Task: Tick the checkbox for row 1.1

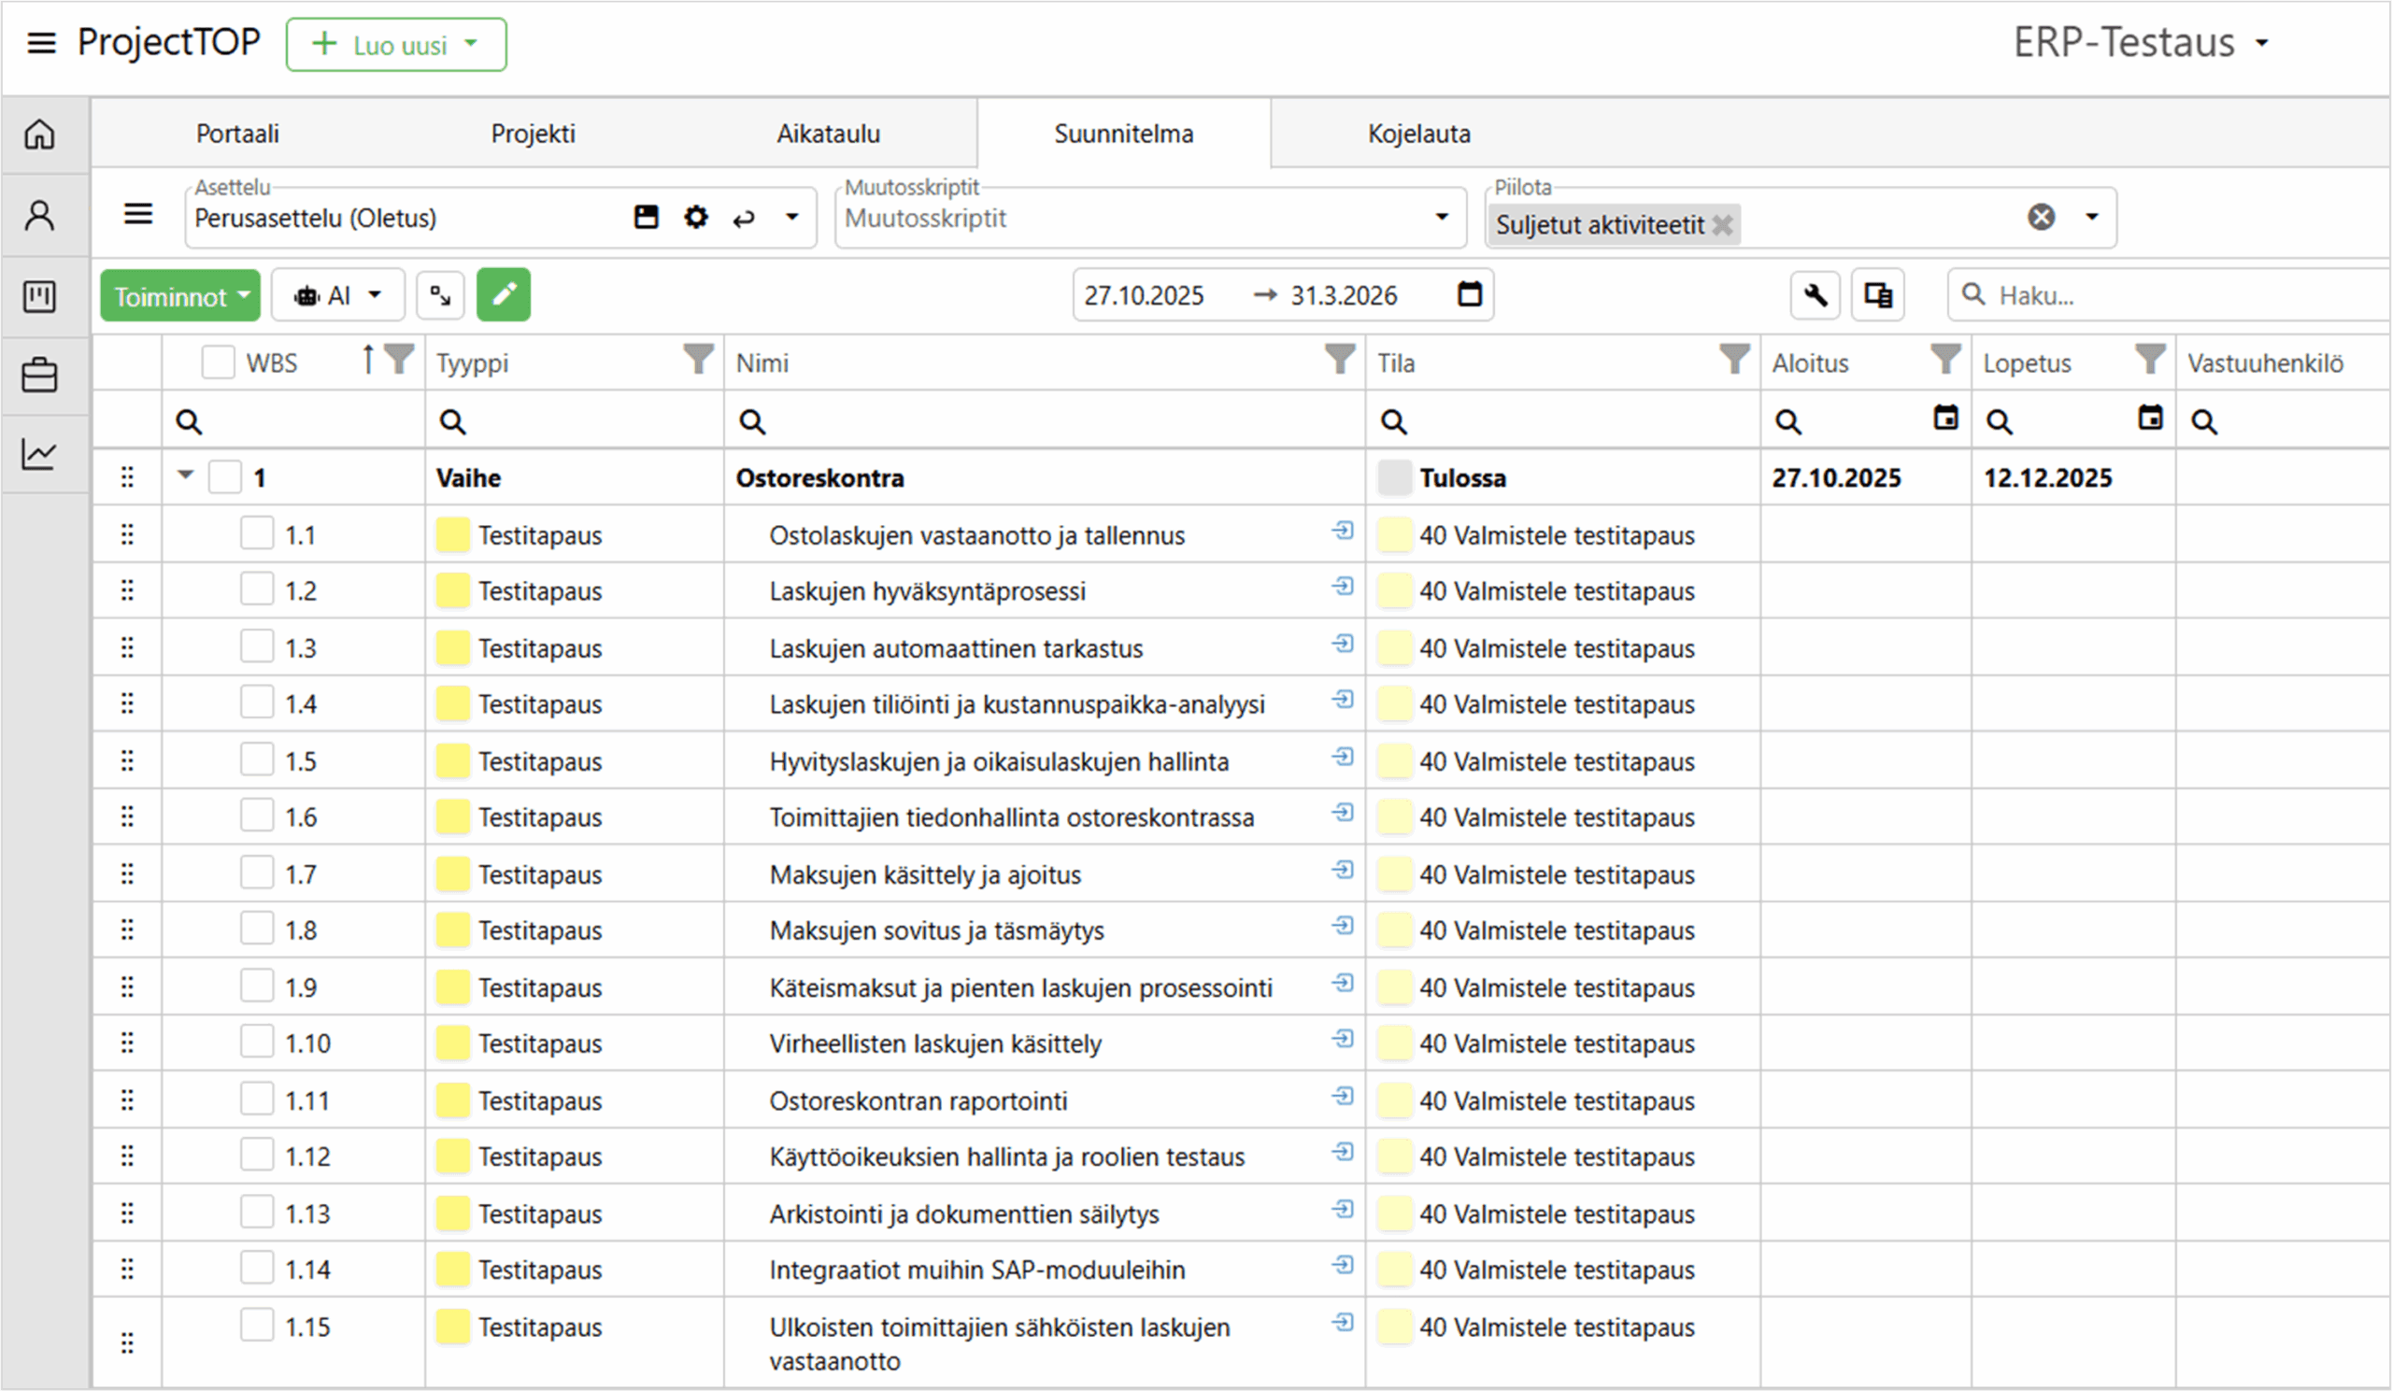Action: pos(256,533)
